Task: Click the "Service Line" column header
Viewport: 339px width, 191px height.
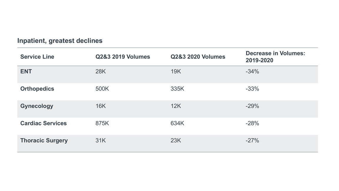Action: pyautogui.click(x=37, y=57)
